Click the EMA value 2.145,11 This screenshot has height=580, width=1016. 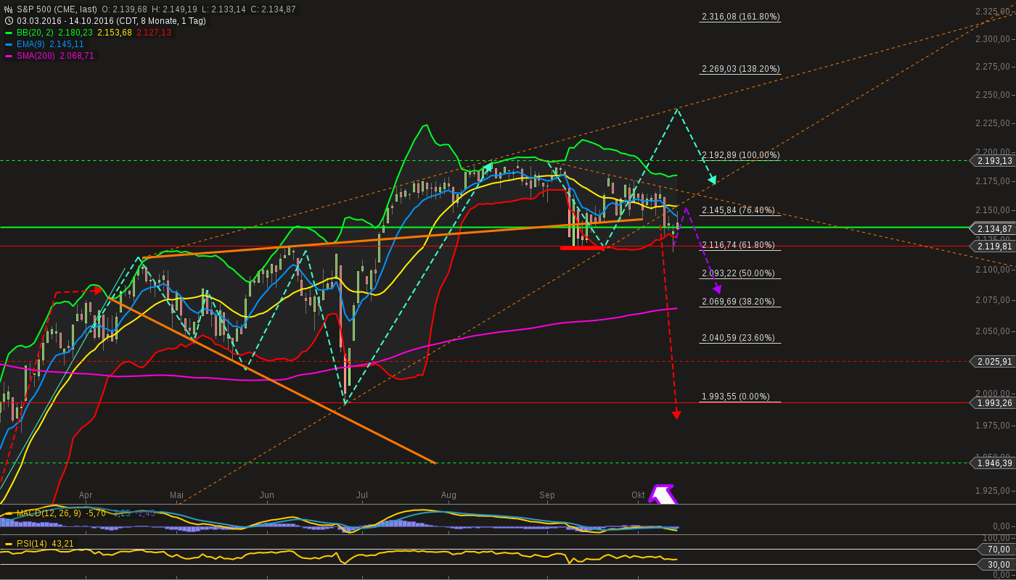pyautogui.click(x=67, y=44)
